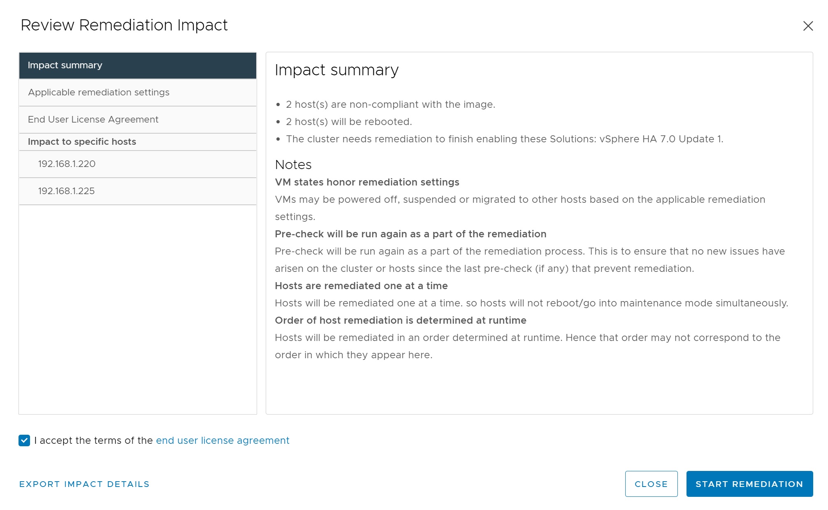Click the Review Remediation Impact dialog title
This screenshot has width=828, height=510.
pos(124,25)
